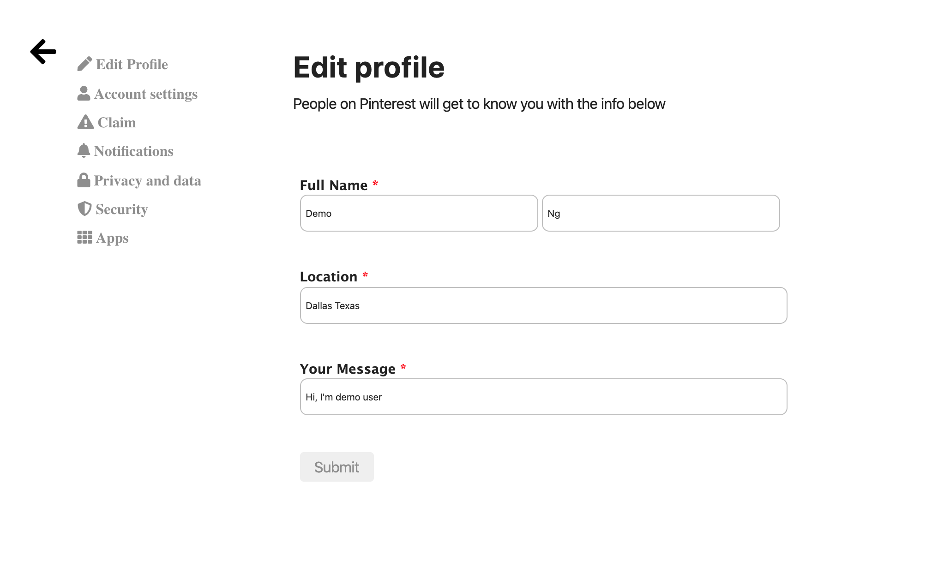950x561 pixels.
Task: Open the Notifications settings page
Action: point(133,151)
